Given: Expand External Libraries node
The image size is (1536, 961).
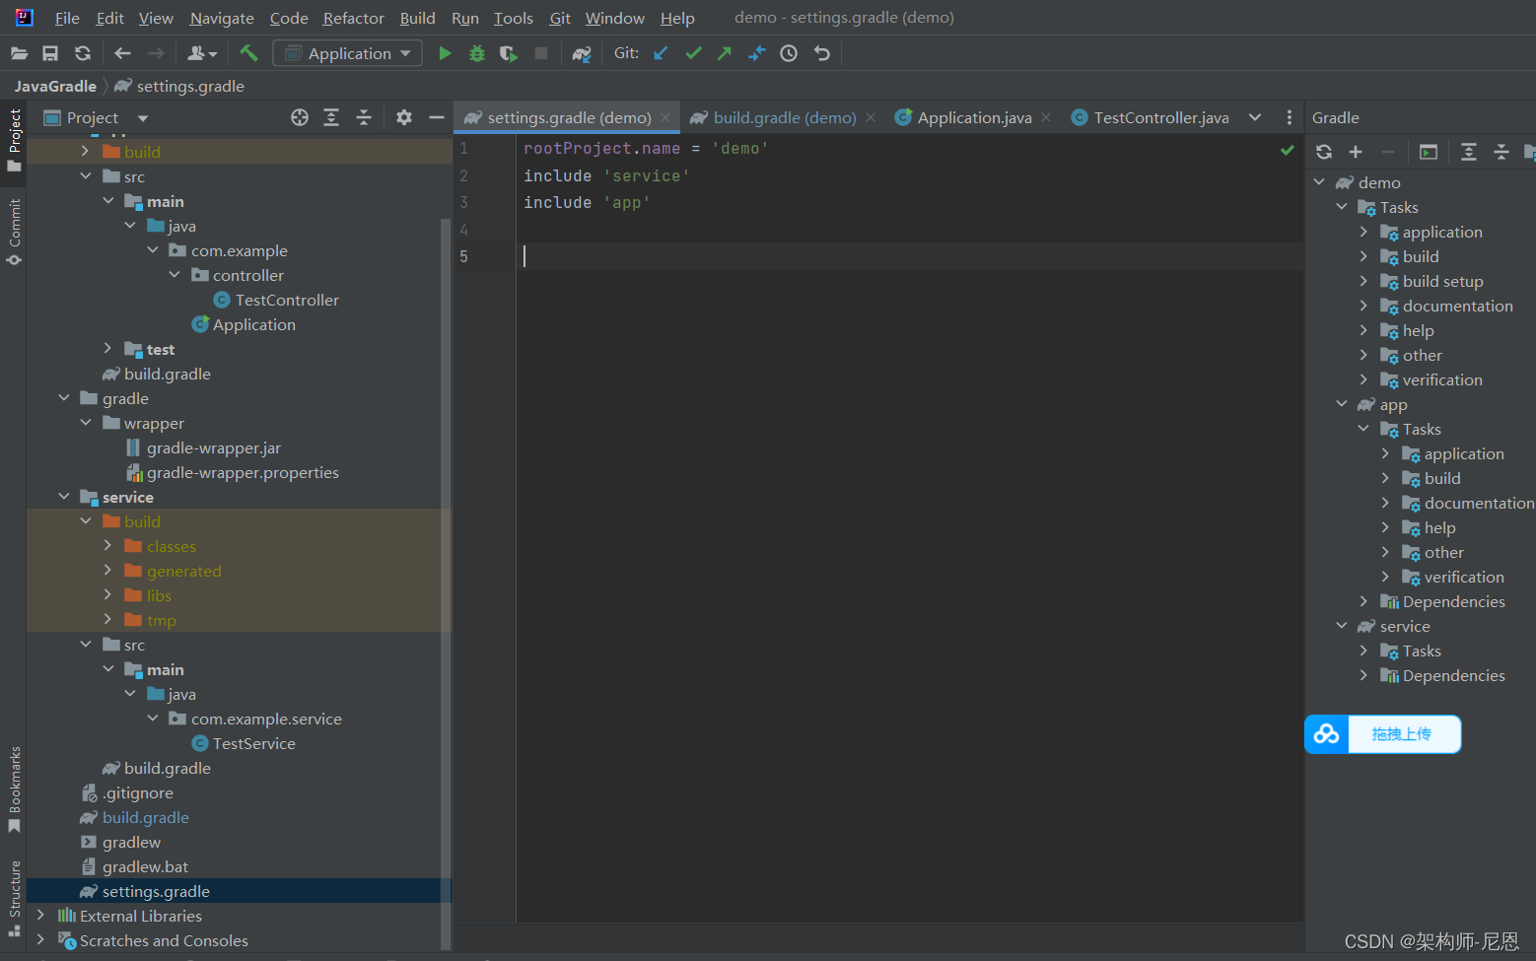Looking at the screenshot, I should pyautogui.click(x=40, y=915).
